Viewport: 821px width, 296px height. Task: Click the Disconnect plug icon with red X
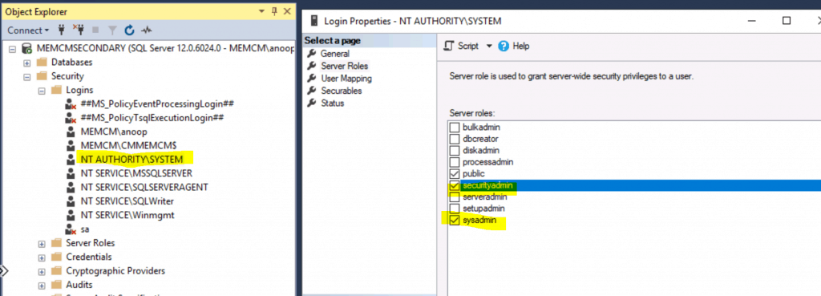pos(78,30)
